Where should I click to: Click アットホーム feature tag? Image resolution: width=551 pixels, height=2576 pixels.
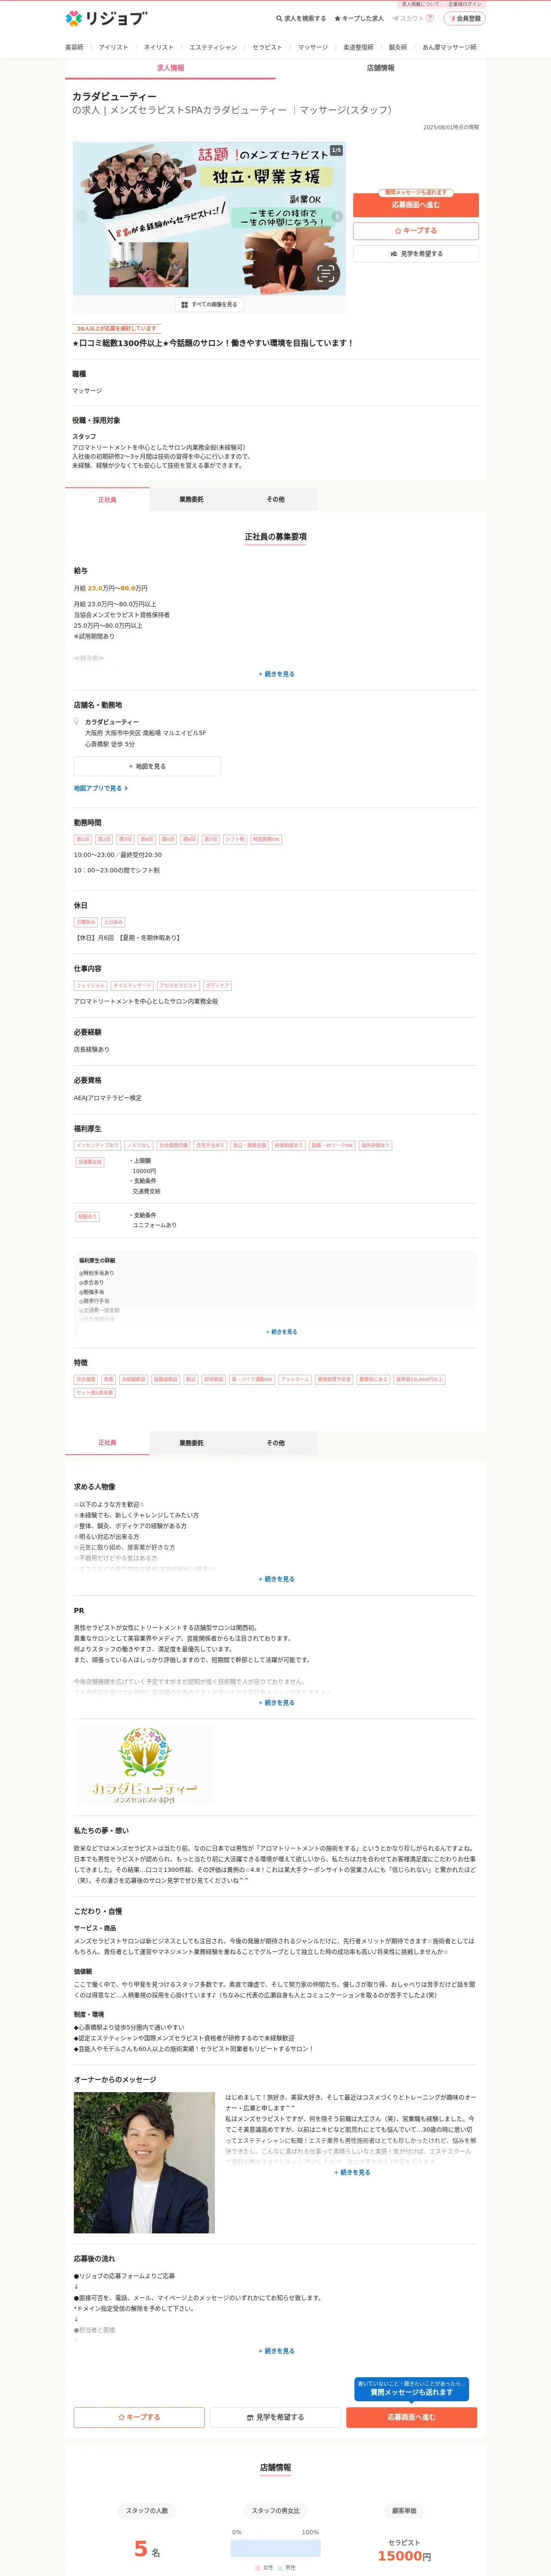[x=295, y=1379]
